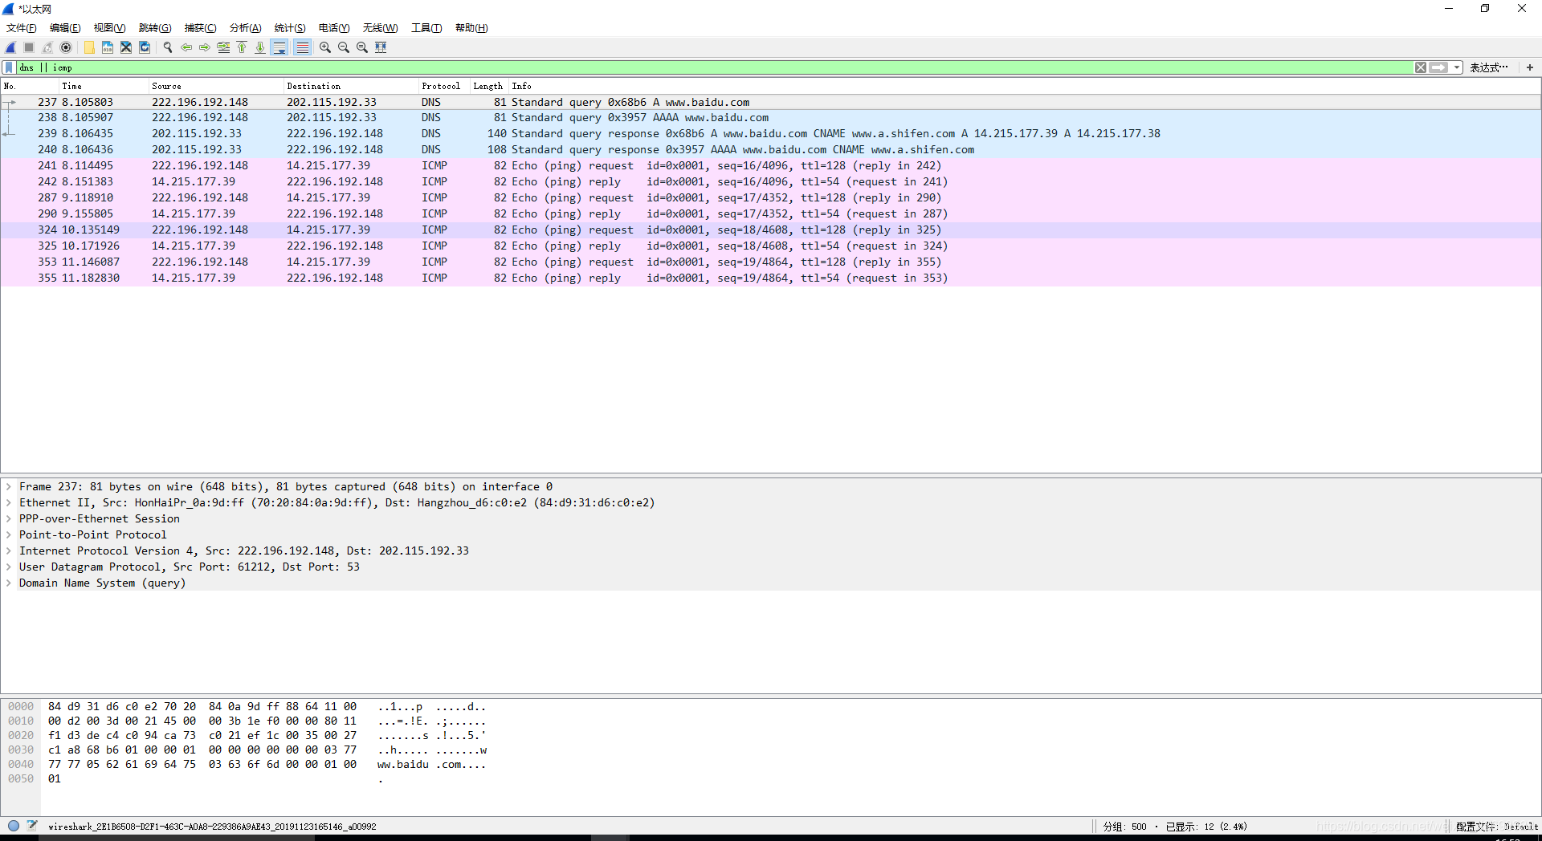Expand Domain Name System (query) row

click(x=9, y=583)
